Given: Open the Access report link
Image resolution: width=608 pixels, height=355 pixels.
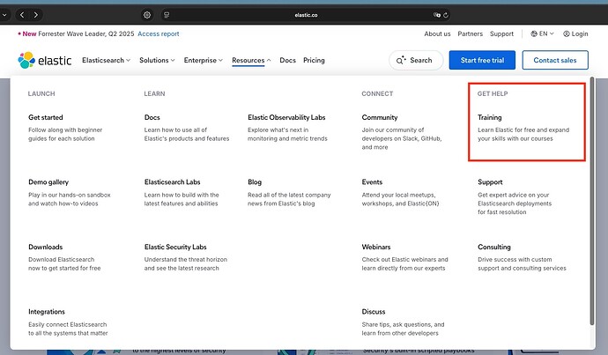Looking at the screenshot, I should click(x=159, y=33).
